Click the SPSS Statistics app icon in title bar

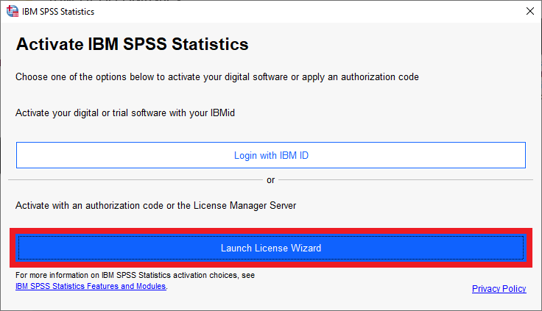(x=13, y=11)
